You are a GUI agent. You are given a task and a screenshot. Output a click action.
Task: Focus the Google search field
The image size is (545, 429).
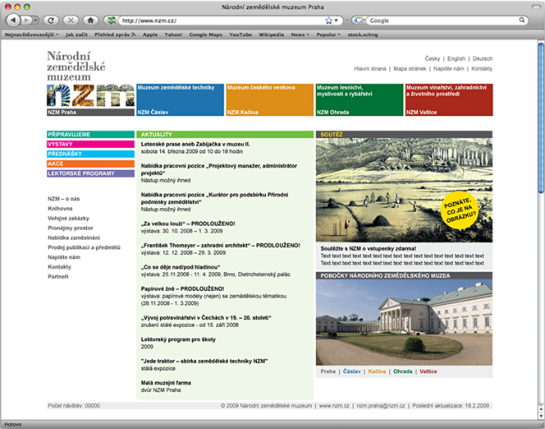(443, 21)
